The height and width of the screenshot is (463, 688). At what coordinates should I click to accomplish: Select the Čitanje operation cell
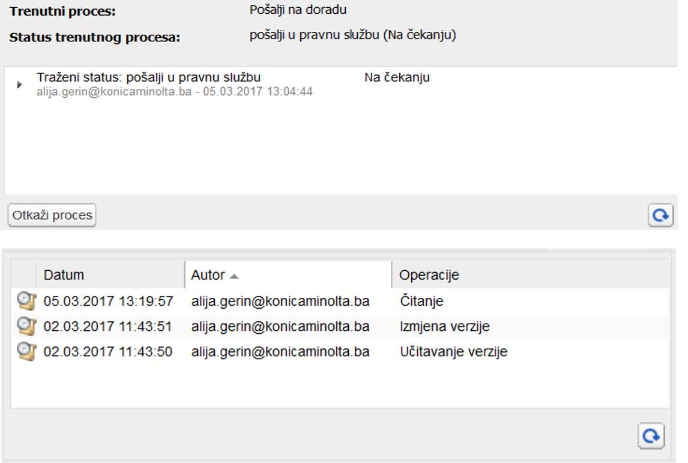pos(421,301)
